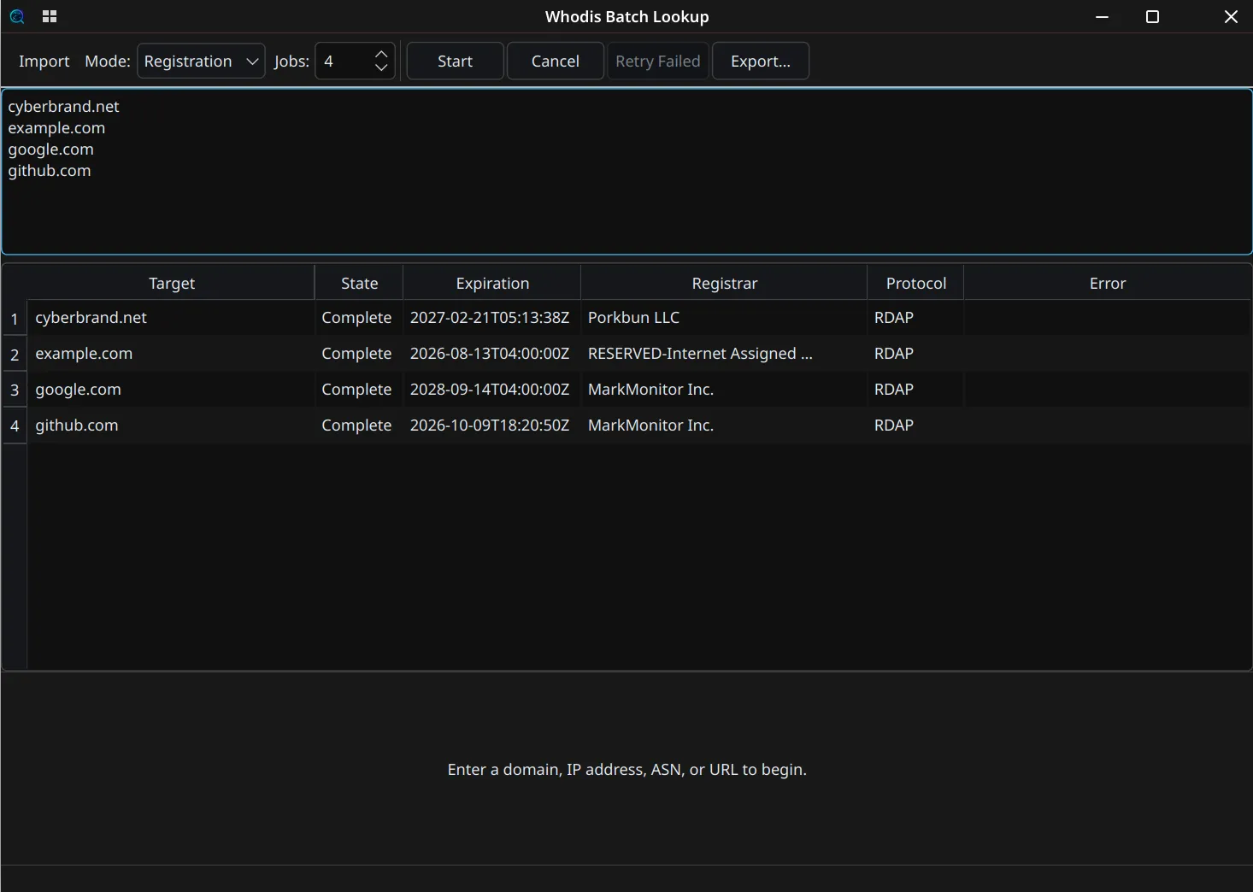Click the Cancel button
The width and height of the screenshot is (1253, 892).
point(555,61)
